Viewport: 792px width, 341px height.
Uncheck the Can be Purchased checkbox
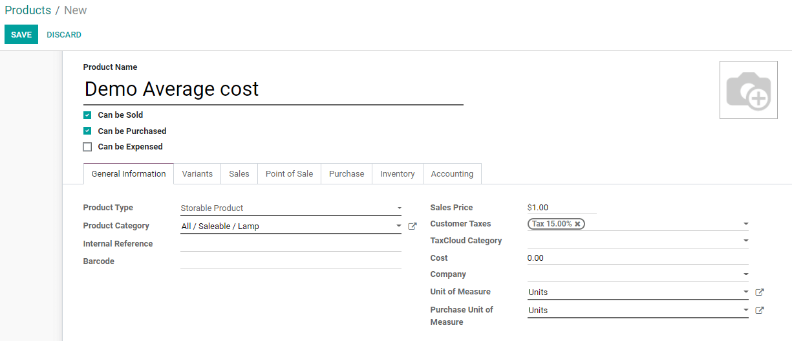tap(87, 131)
